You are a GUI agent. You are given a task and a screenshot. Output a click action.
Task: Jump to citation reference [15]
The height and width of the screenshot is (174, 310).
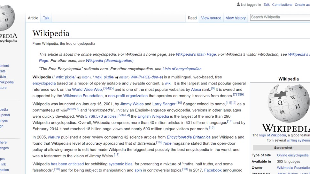[212, 128]
